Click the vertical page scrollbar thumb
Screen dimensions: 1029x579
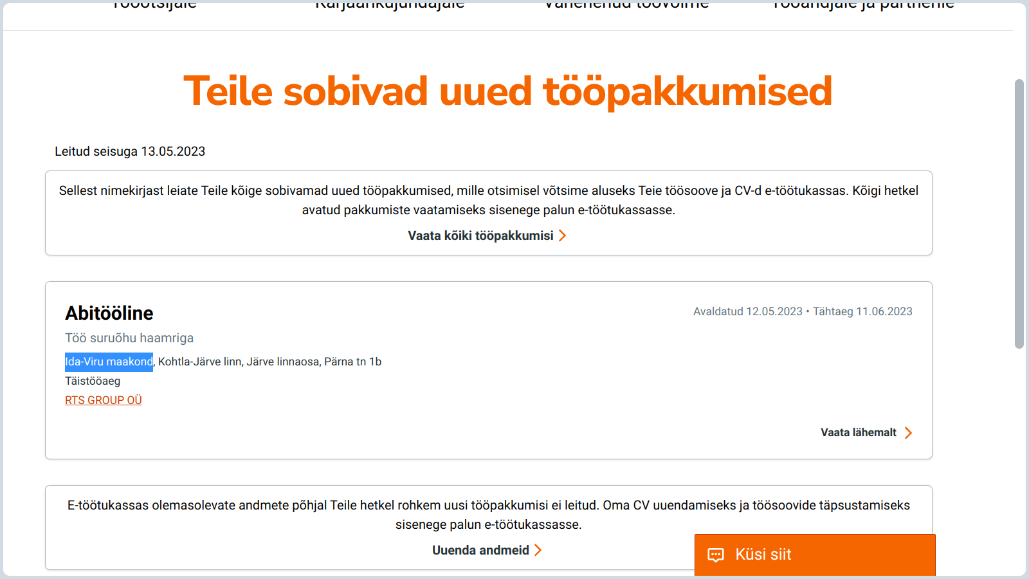tap(1019, 214)
